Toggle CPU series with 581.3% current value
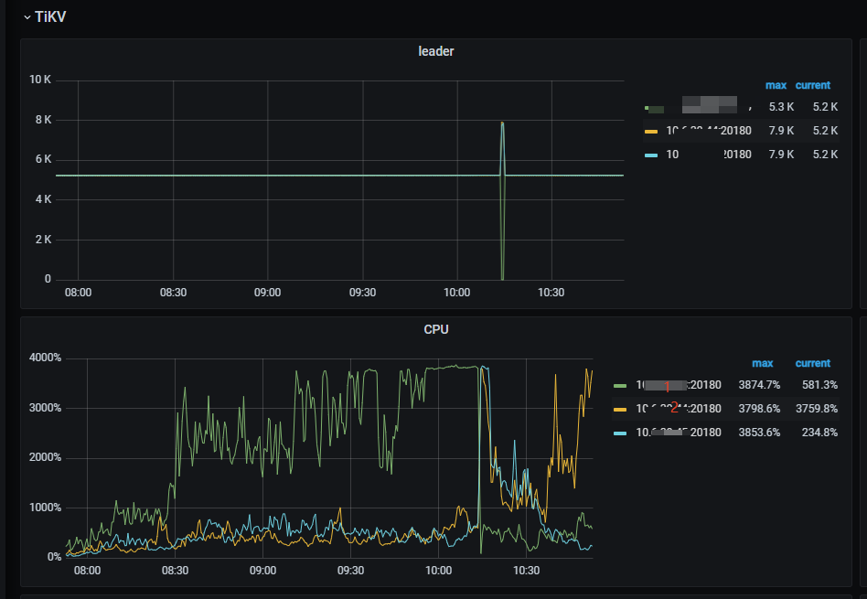 [x=678, y=386]
